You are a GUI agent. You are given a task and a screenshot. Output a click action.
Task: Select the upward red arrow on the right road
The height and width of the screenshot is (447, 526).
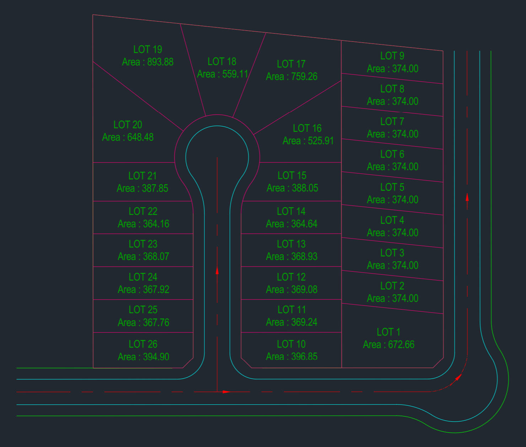[467, 197]
